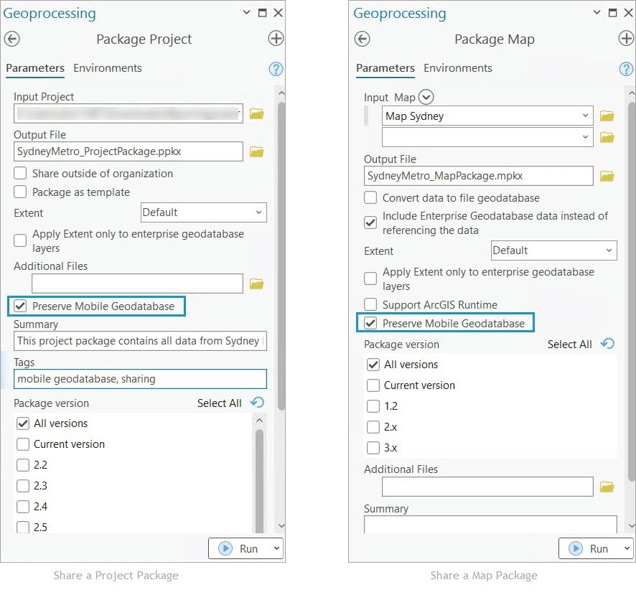
Task: Uncheck Preserve Mobile Geodatabase in Package Map
Action: click(x=369, y=322)
